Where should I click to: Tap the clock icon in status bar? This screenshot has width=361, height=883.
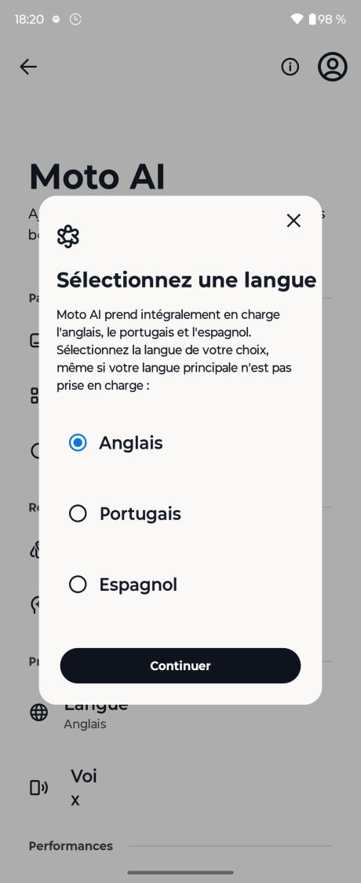click(x=75, y=19)
